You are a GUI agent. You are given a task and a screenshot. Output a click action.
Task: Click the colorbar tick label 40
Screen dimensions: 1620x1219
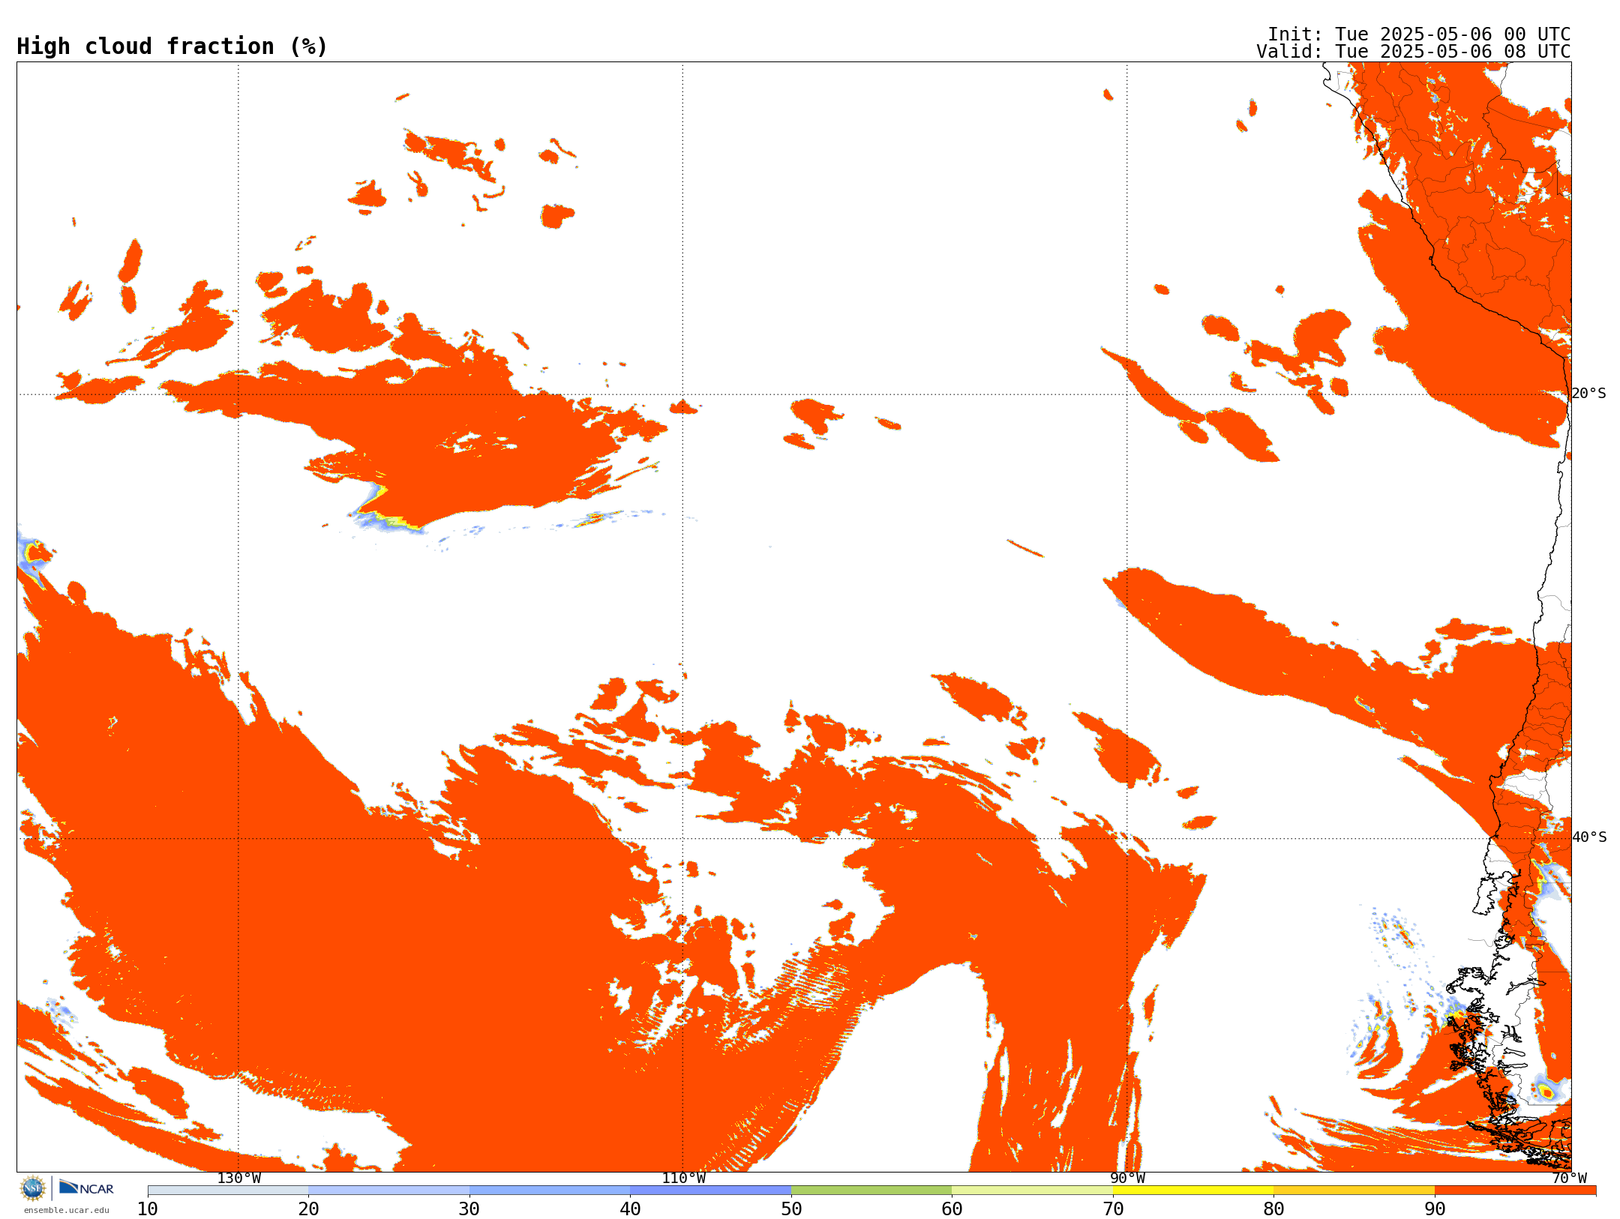[x=630, y=1209]
